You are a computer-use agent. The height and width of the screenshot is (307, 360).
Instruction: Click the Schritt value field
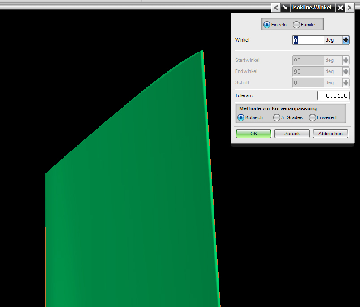click(x=308, y=83)
